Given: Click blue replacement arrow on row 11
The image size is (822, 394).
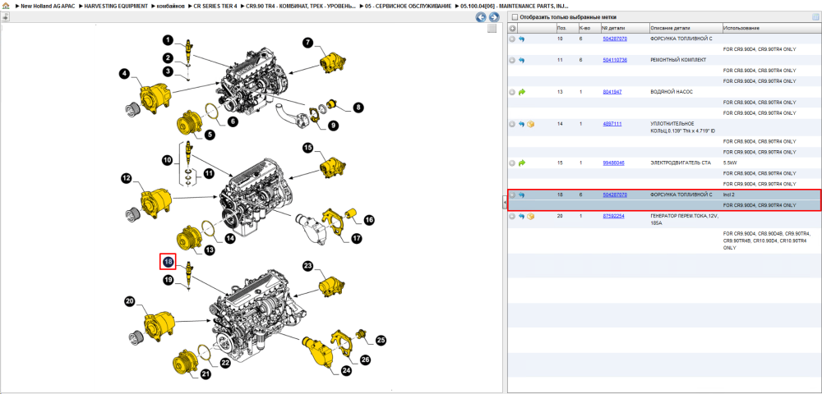Looking at the screenshot, I should (522, 60).
